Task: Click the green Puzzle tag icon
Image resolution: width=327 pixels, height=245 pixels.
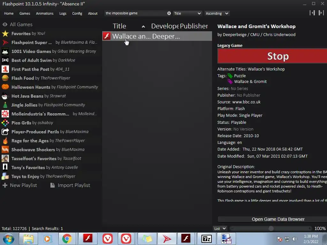Action: (230, 76)
